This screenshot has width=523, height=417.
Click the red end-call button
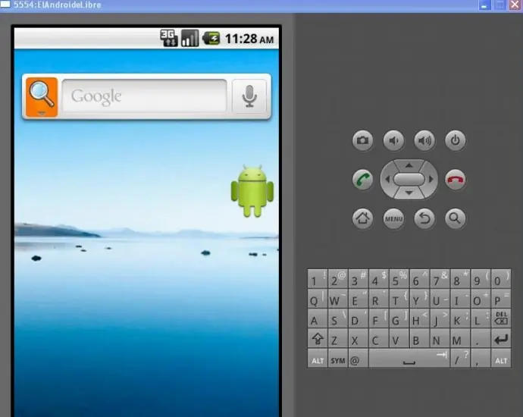pyautogui.click(x=456, y=180)
